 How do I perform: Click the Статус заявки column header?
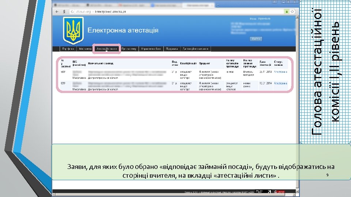coord(278,63)
